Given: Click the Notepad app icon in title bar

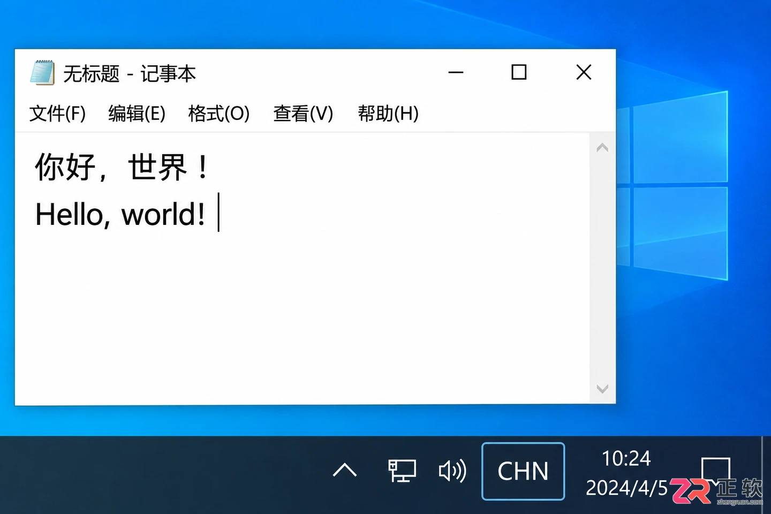Looking at the screenshot, I should [42, 72].
